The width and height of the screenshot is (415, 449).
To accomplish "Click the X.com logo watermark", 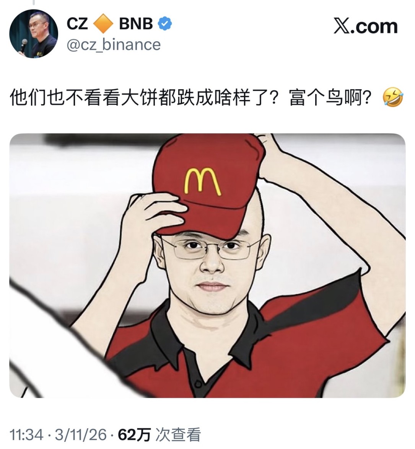I will point(366,26).
